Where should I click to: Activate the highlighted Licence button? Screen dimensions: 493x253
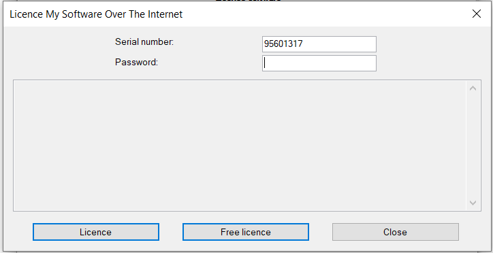[x=96, y=232]
